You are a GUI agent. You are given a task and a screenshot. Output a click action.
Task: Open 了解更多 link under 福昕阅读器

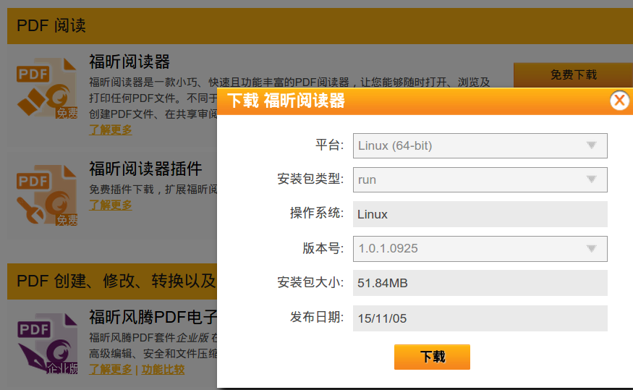(x=110, y=130)
